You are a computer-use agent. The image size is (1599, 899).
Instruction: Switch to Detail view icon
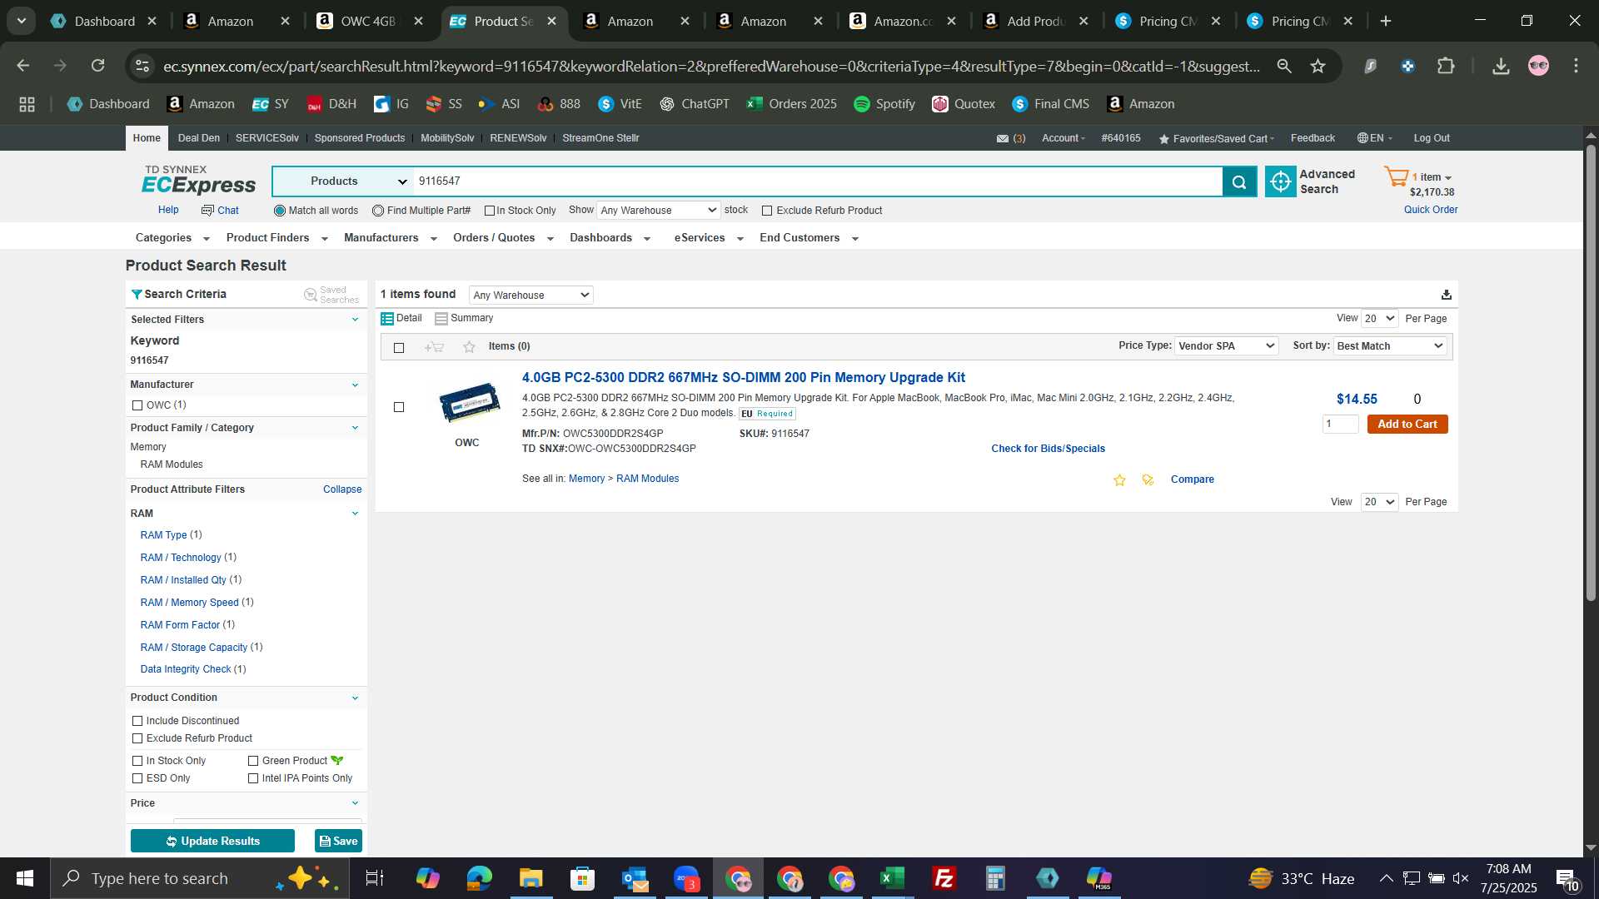point(387,319)
